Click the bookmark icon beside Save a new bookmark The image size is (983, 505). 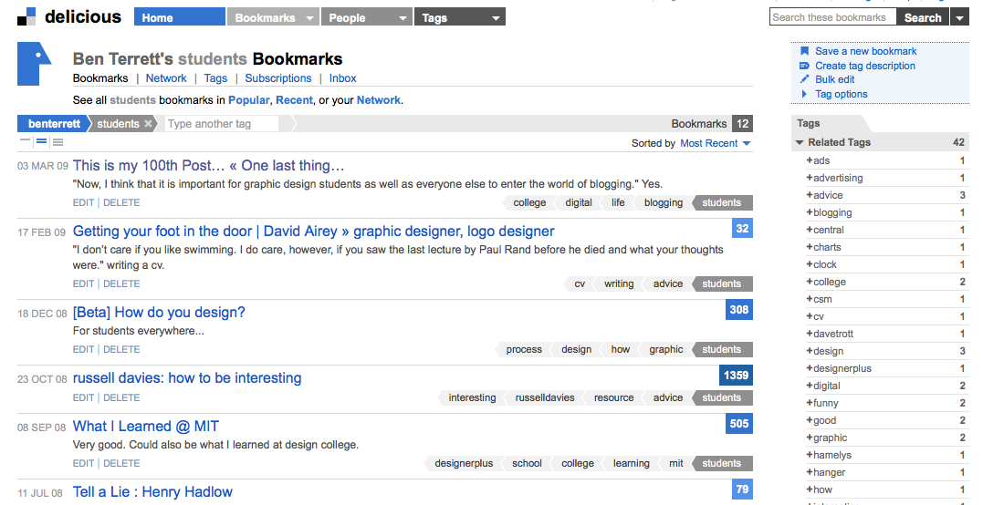pyautogui.click(x=804, y=52)
